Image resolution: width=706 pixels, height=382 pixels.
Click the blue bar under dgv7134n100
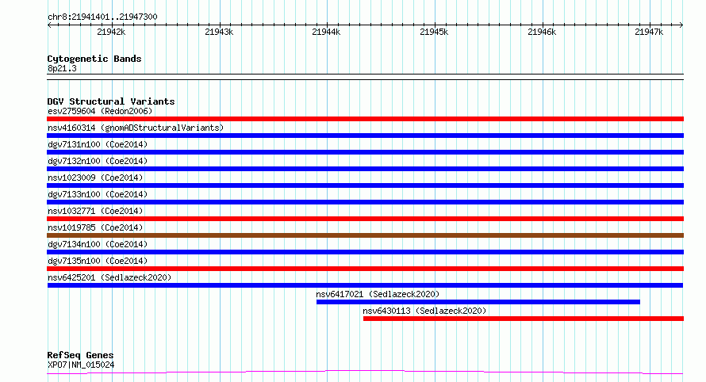365,252
